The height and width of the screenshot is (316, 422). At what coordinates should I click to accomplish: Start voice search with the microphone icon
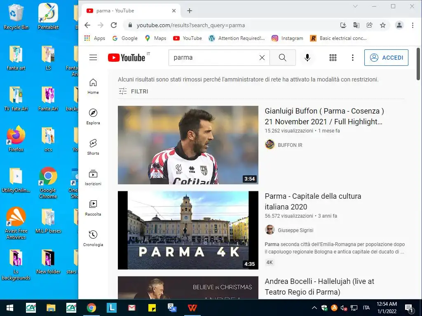[307, 58]
